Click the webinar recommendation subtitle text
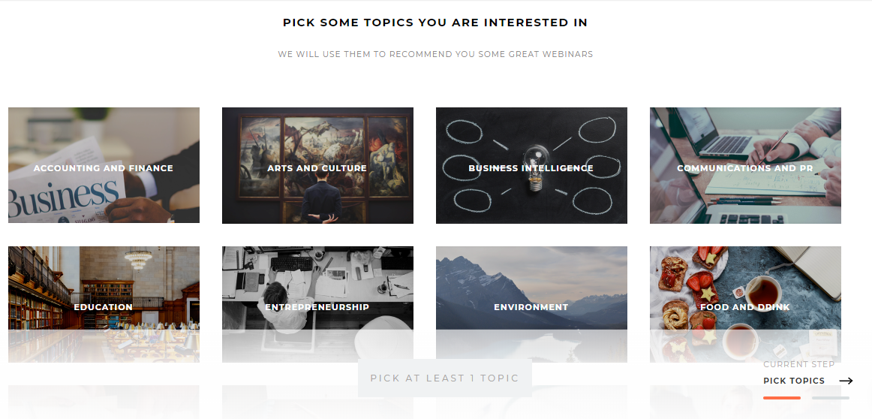Viewport: 872px width, 419px height. (435, 54)
